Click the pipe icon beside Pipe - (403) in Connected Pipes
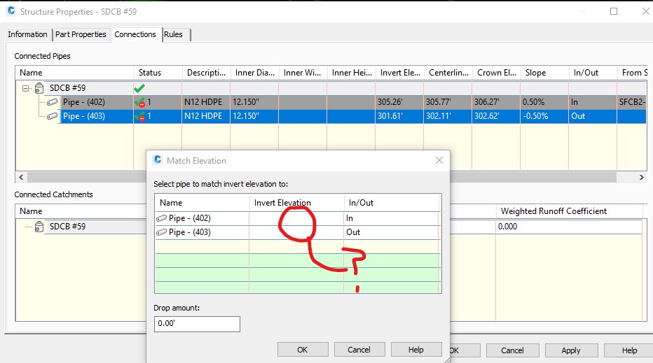The image size is (653, 363). (52, 116)
